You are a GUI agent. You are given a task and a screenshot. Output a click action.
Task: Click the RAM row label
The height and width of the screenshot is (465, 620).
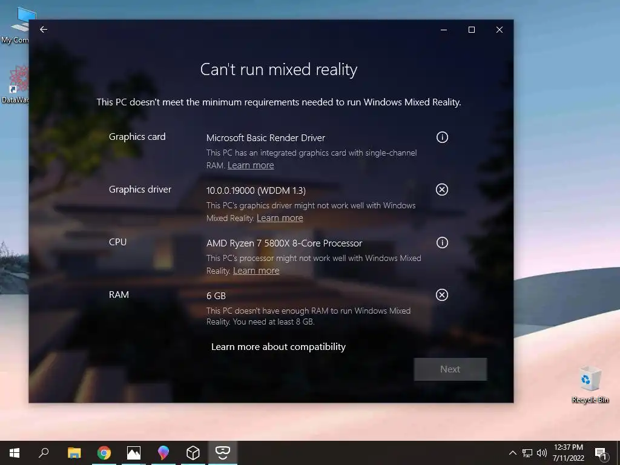119,295
